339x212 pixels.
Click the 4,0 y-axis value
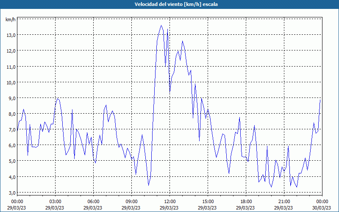(x=12, y=177)
